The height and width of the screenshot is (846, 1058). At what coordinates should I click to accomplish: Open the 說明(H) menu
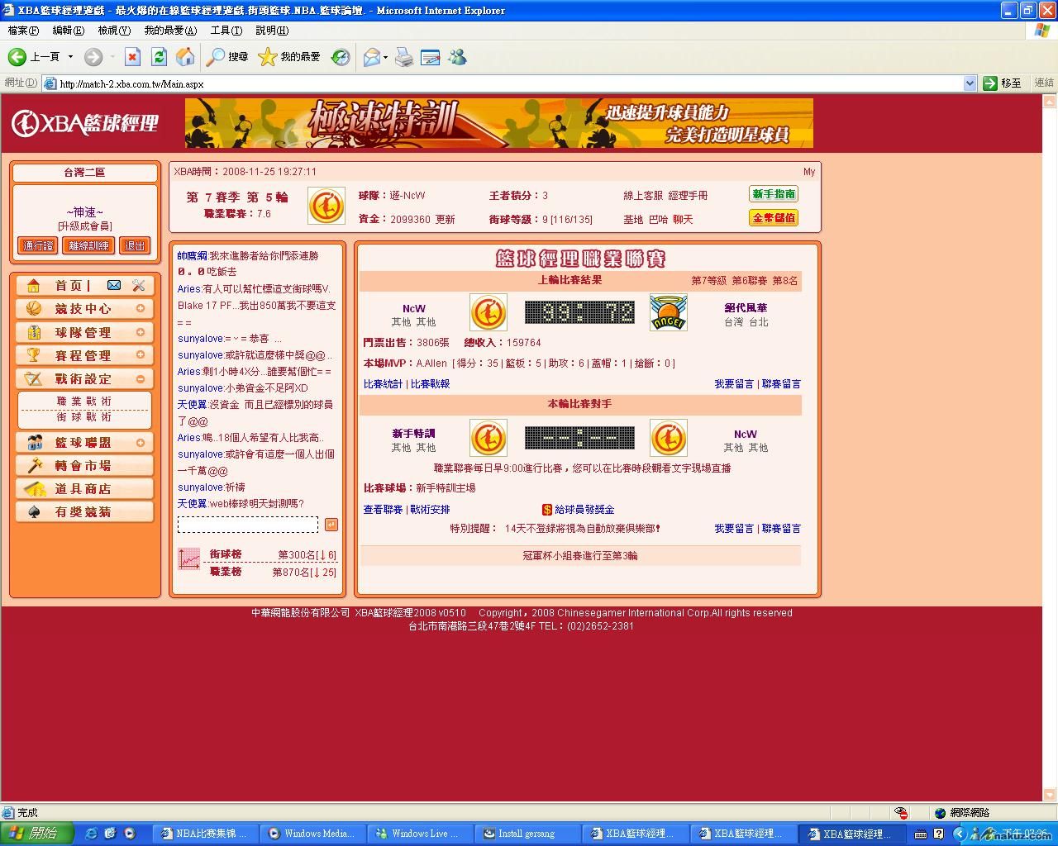click(272, 31)
